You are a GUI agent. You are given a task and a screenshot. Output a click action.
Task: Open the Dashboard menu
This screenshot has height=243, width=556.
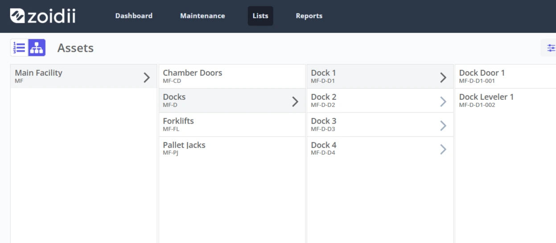click(x=134, y=16)
